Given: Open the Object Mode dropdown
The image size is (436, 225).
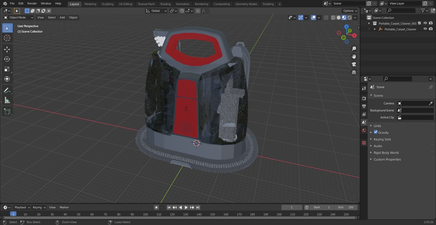Looking at the screenshot, I should pyautogui.click(x=19, y=18).
